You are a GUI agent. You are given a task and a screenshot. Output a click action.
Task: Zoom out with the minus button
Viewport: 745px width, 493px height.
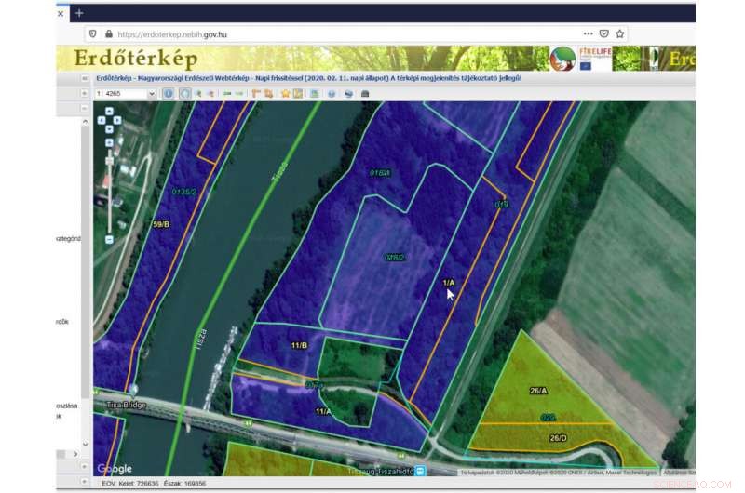(x=109, y=239)
